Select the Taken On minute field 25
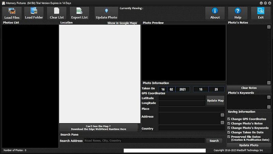Image resolution: width=273 pixels, height=154 pixels. click(216, 89)
